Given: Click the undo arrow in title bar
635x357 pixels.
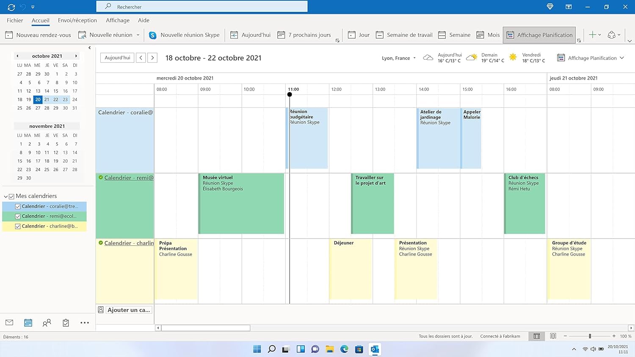Looking at the screenshot, I should pyautogui.click(x=23, y=7).
